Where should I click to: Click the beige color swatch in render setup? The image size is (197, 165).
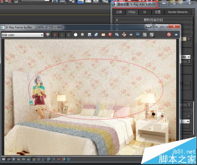pos(184,39)
